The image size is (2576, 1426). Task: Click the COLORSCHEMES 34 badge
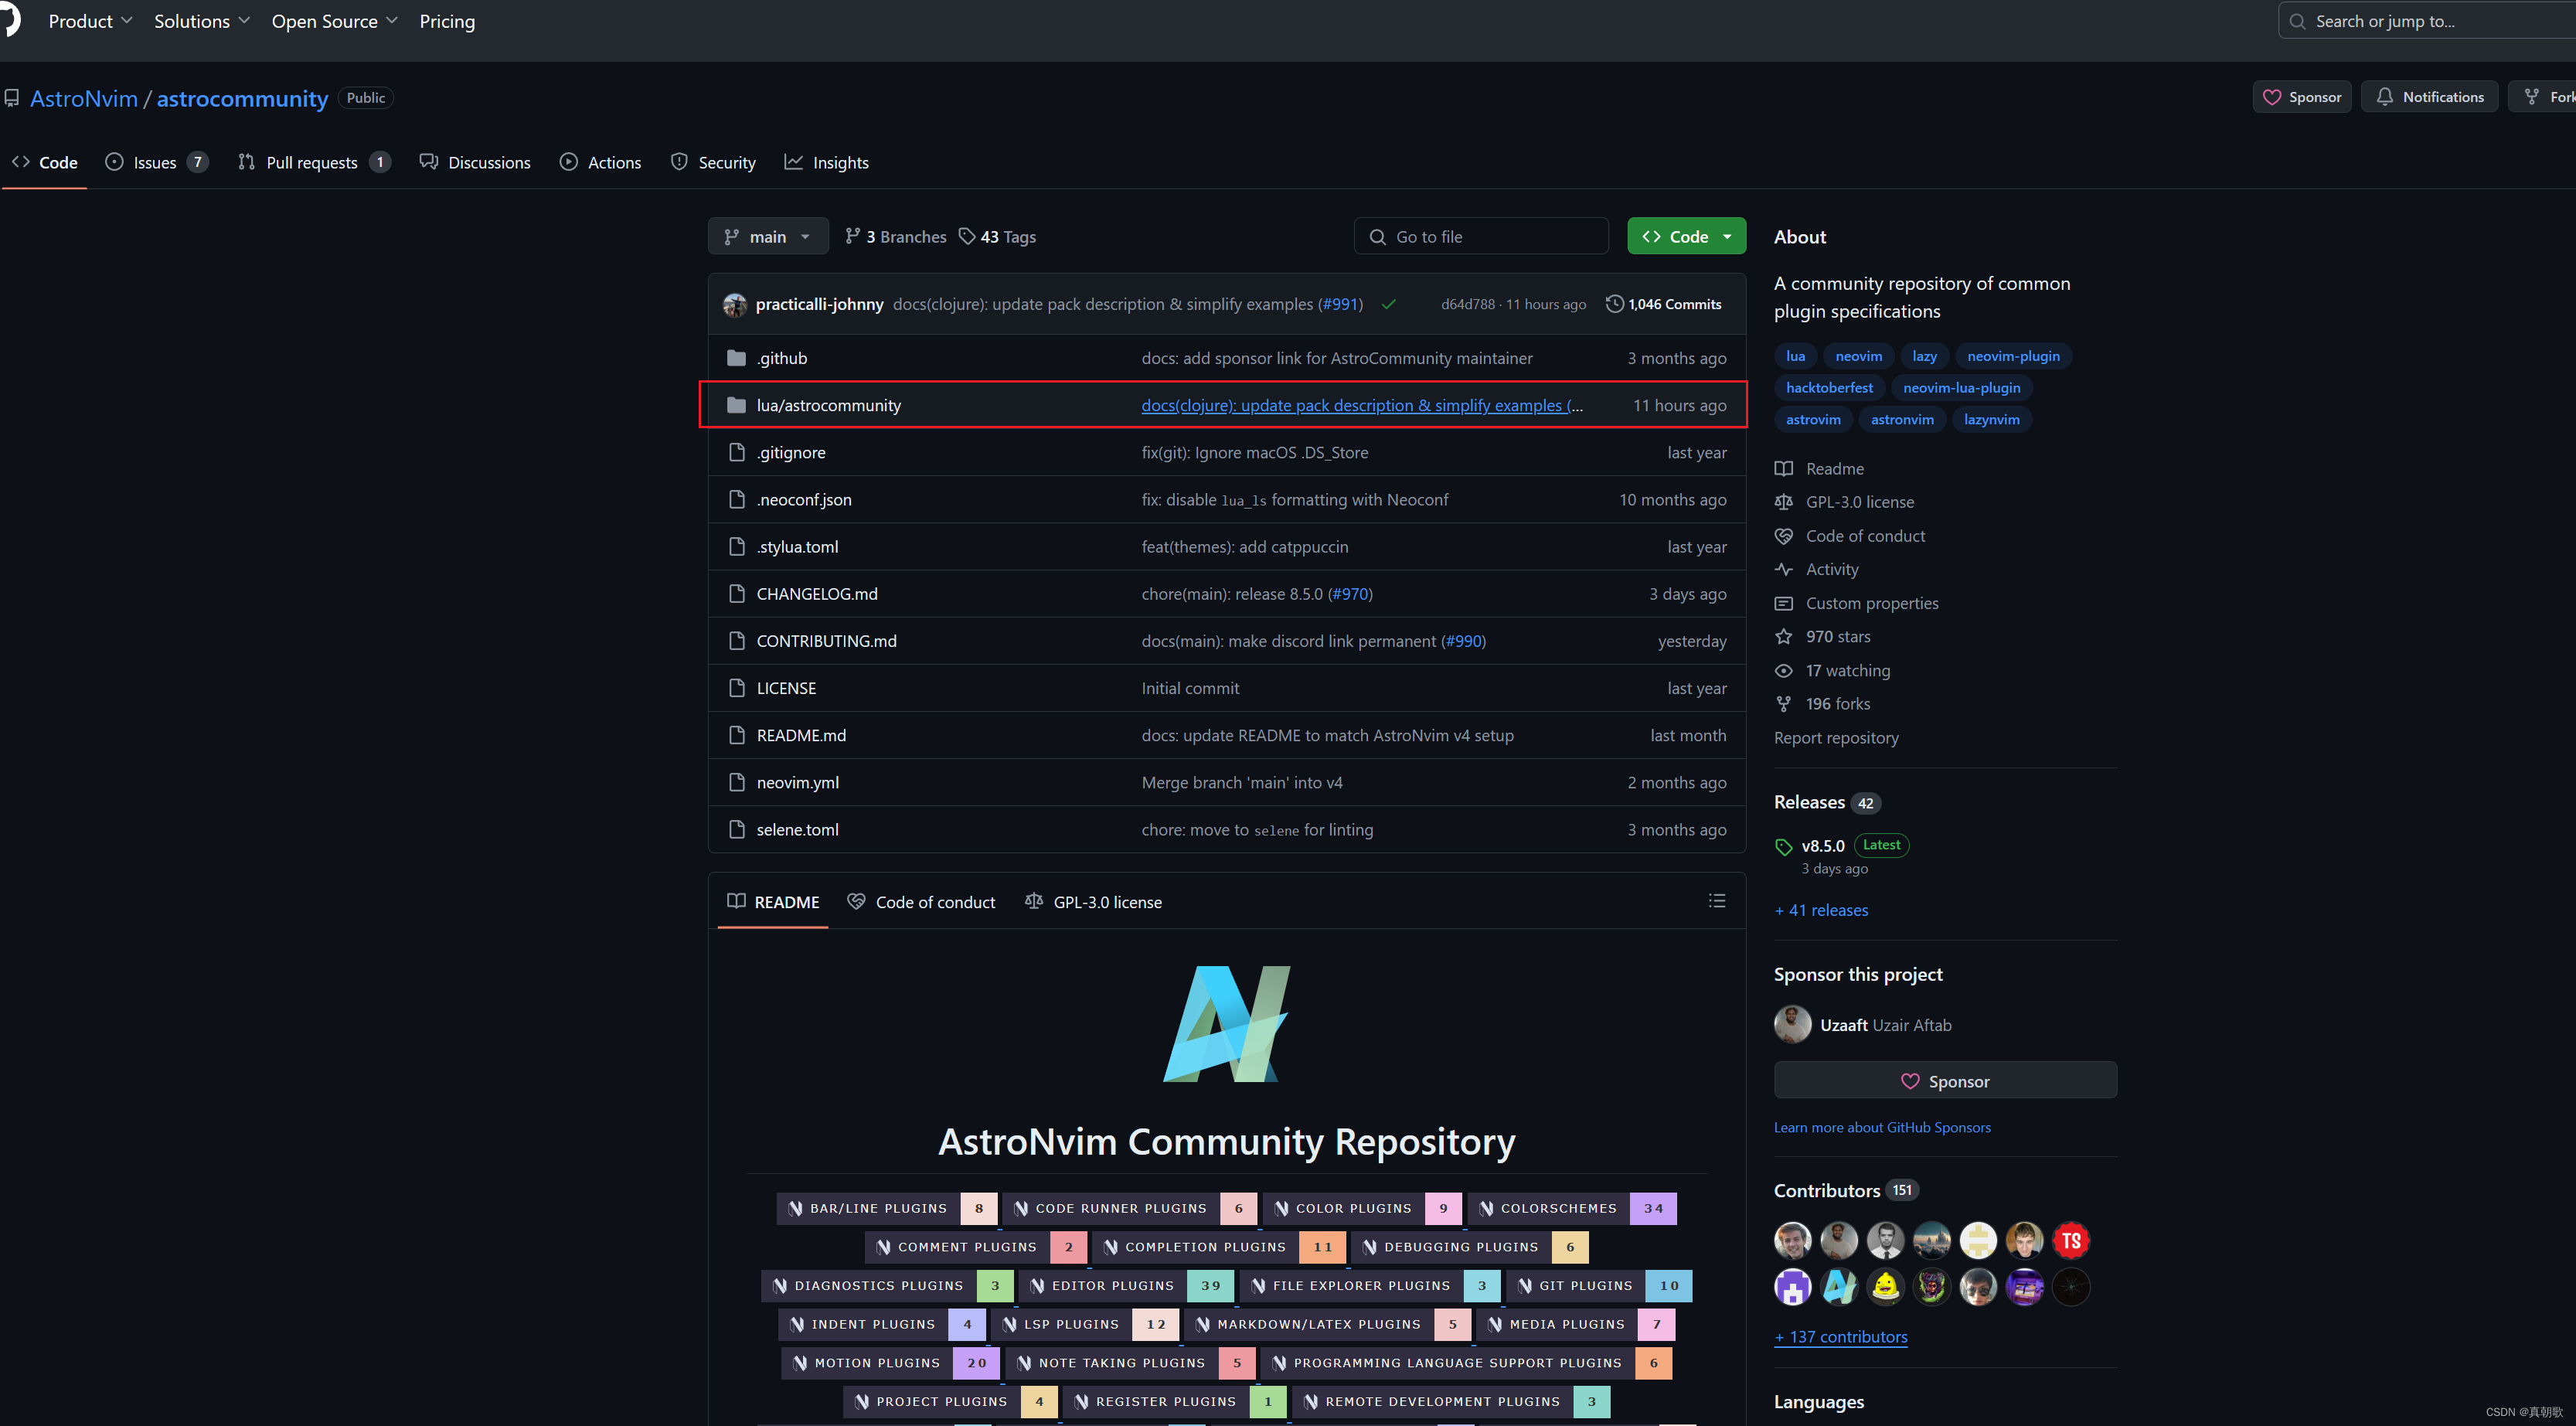(x=1574, y=1208)
